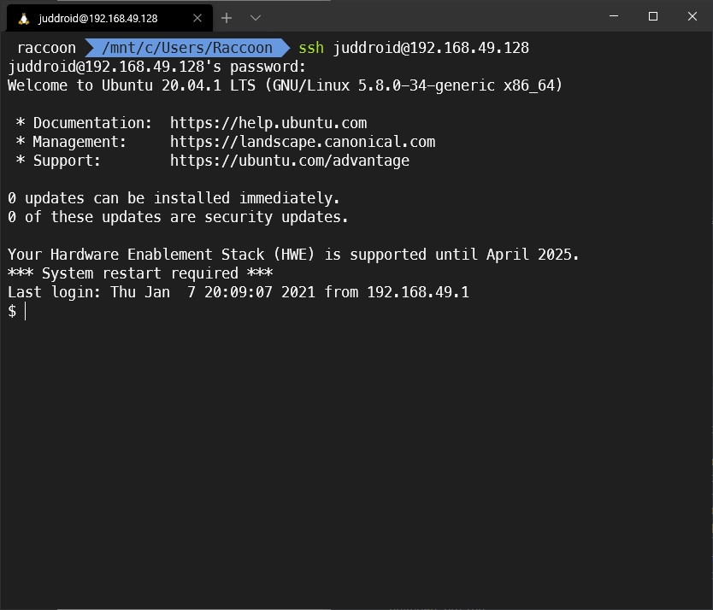
Task: Click the Management: label
Action: pyautogui.click(x=80, y=142)
